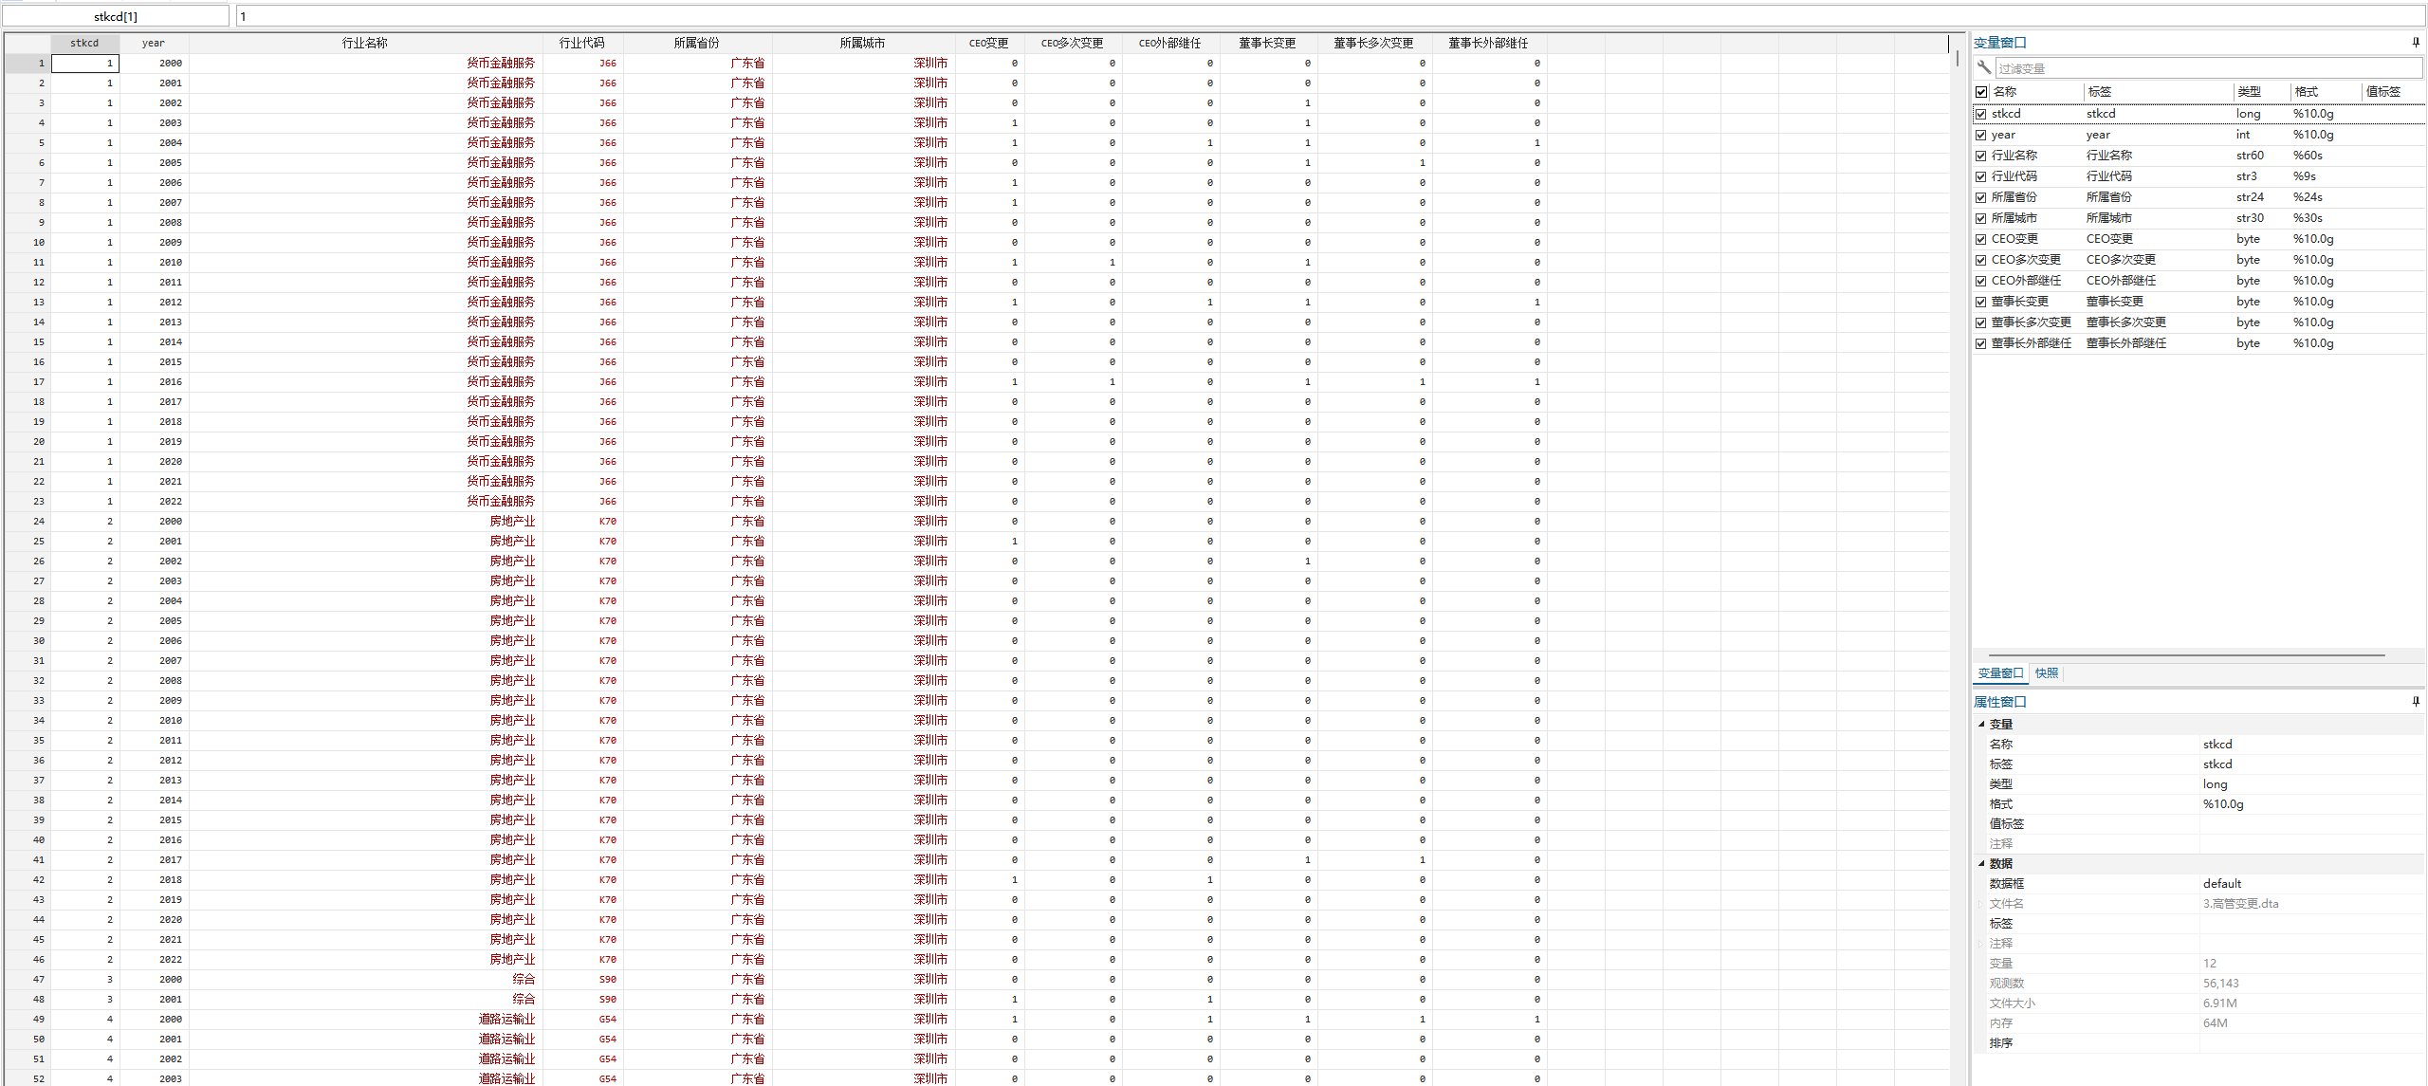Image resolution: width=2428 pixels, height=1086 pixels.
Task: Click the pin icon of 变量窗口 panel
Action: (2415, 42)
